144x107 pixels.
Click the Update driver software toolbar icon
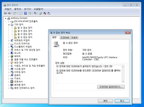41,13
